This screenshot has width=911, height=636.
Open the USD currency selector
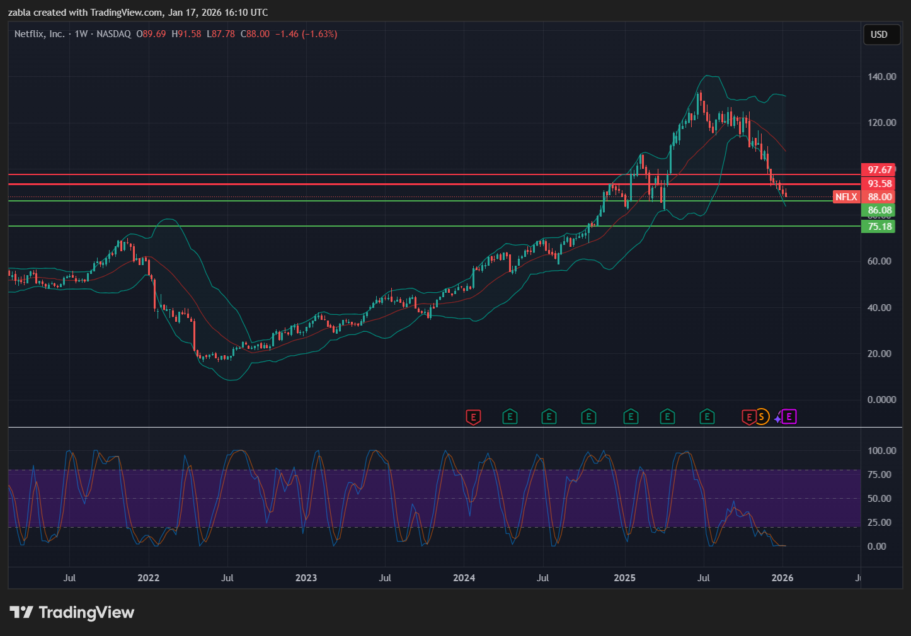click(879, 35)
